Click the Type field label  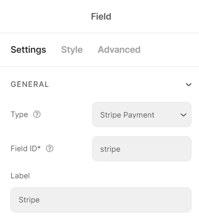click(x=19, y=115)
